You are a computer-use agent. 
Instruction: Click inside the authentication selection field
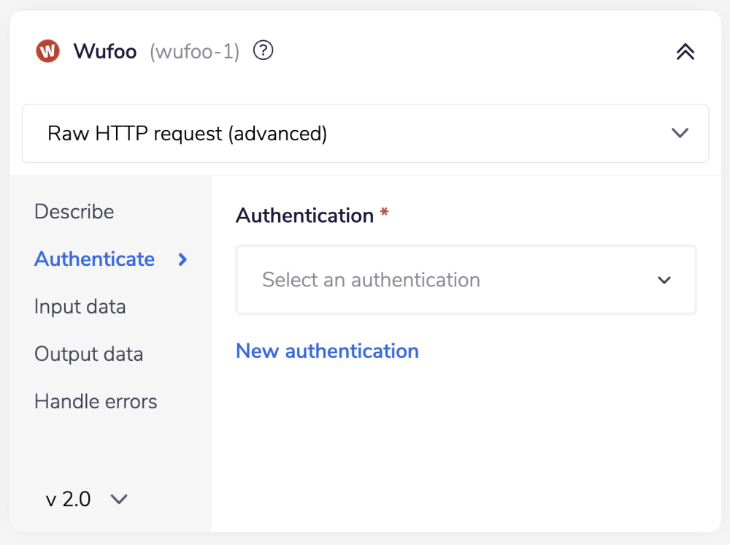tap(438, 280)
